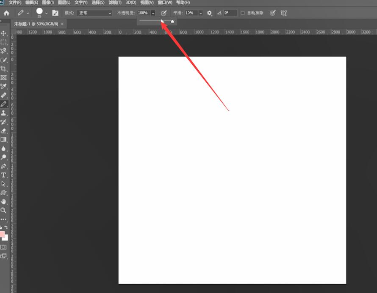The image size is (377, 293).
Task: Toggle Quick Mask mode
Action: 3,247
